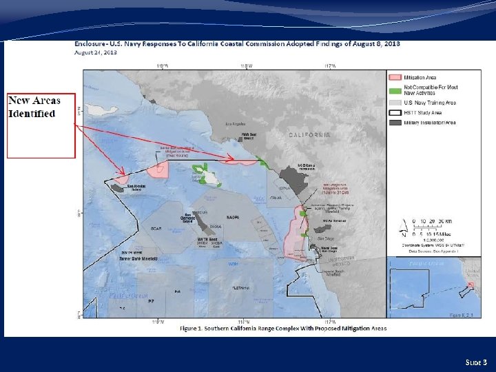Viewport: 496px width, 372px height.
Task: Click the 'SLIDE 3' slide number
Action: pyautogui.click(x=476, y=362)
